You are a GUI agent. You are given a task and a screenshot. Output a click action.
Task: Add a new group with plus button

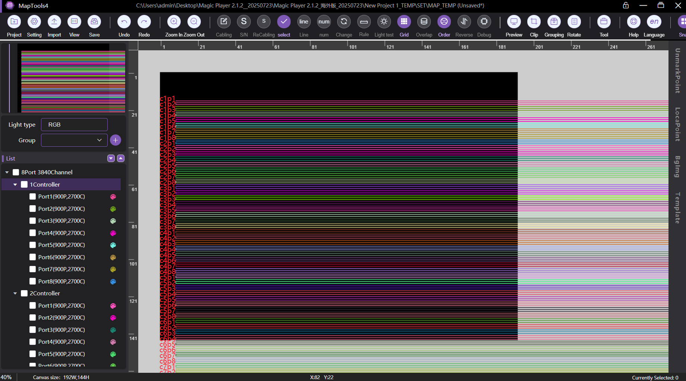pos(116,140)
